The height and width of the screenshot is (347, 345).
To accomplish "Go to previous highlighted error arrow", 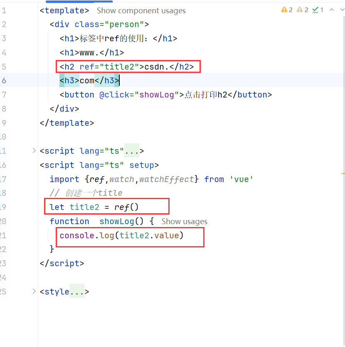I will (332, 10).
